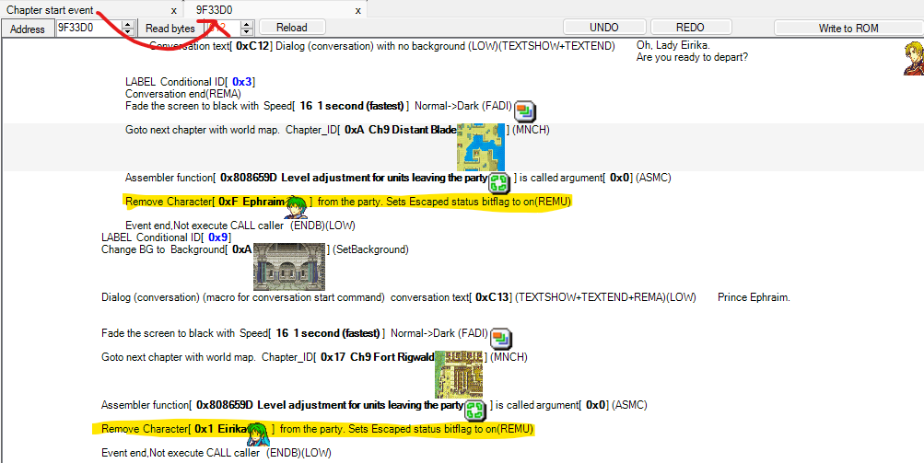Image resolution: width=924 pixels, height=463 pixels.
Task: Click into the Address field containing 9F33D0
Action: point(88,28)
